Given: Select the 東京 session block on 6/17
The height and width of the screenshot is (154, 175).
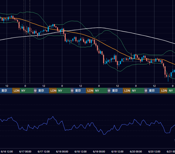Looking at the screenshot, I should click(43, 91).
